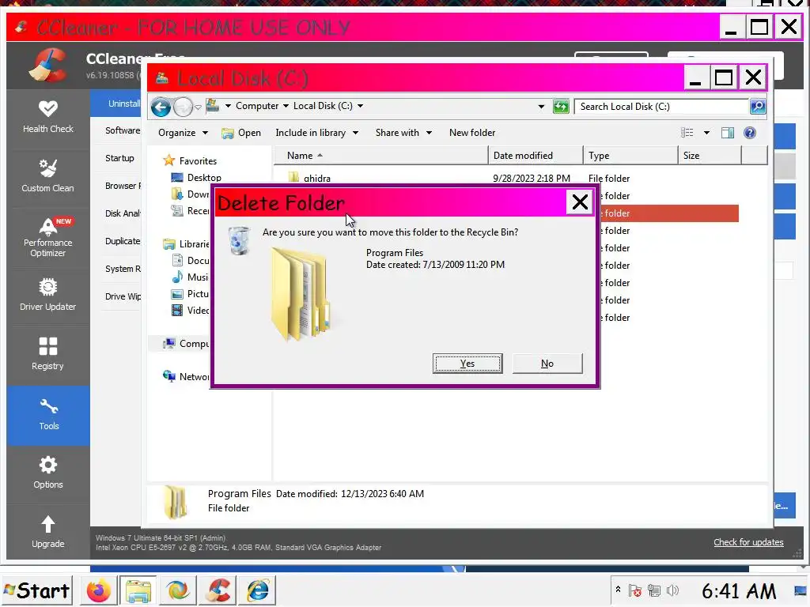Image resolution: width=810 pixels, height=607 pixels.
Task: Click Search Local Disk (C:) field
Action: click(661, 107)
